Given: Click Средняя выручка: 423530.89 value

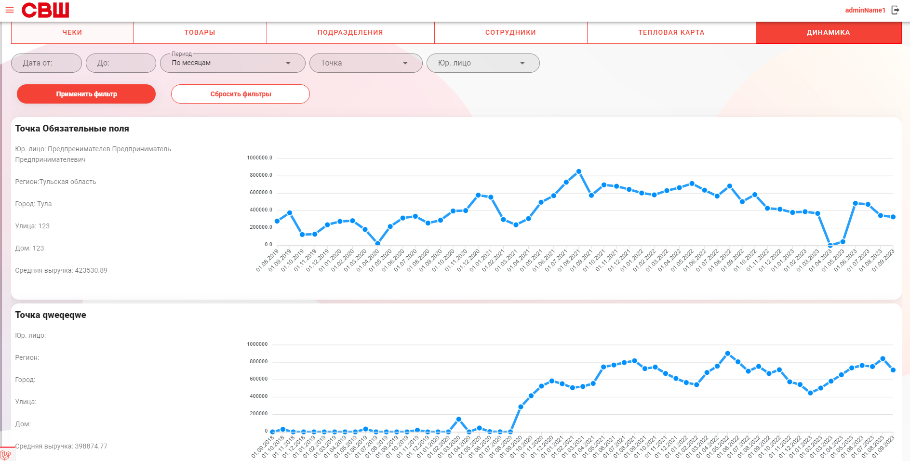Looking at the screenshot, I should pos(61,270).
